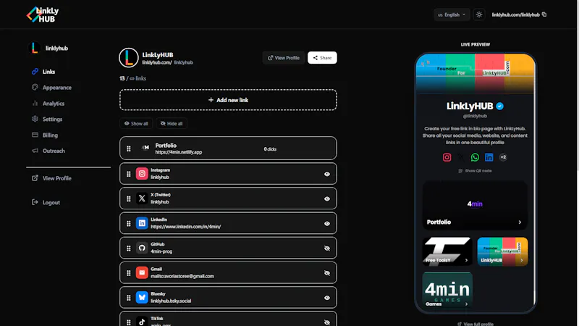The width and height of the screenshot is (579, 326).
Task: Click the Hide all button
Action: pyautogui.click(x=172, y=123)
